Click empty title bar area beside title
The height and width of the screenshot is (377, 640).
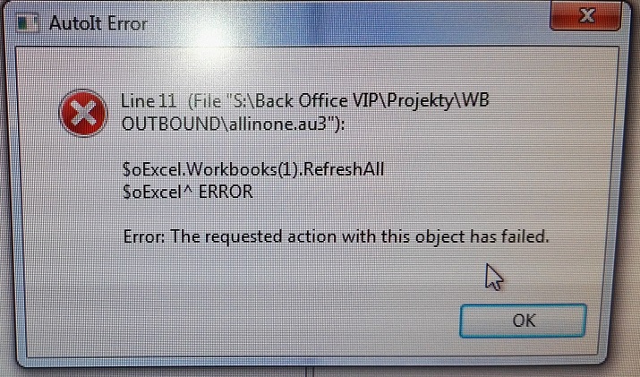(x=347, y=23)
